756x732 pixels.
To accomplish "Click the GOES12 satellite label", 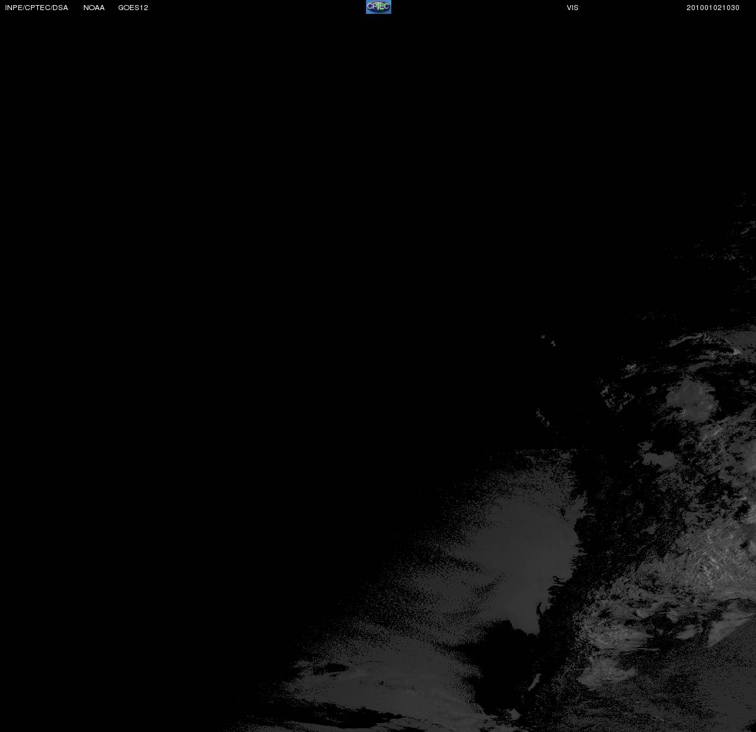I will [133, 8].
